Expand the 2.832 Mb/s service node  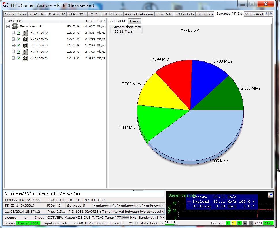click(x=13, y=58)
